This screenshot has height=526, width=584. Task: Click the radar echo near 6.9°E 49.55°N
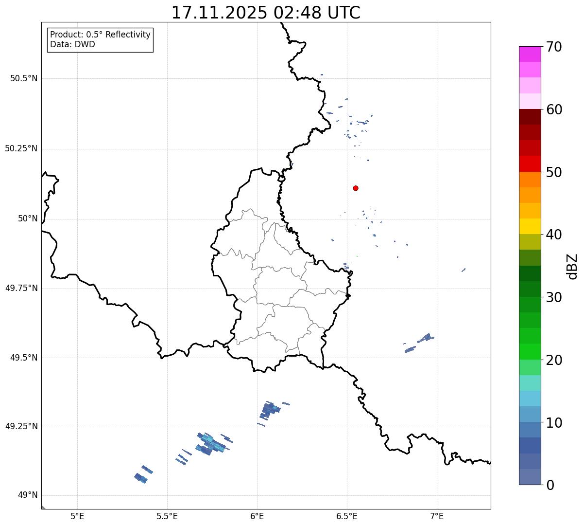(425, 337)
